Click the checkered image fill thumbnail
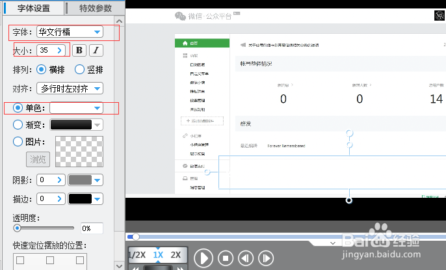The height and width of the screenshot is (270, 446). point(79,152)
